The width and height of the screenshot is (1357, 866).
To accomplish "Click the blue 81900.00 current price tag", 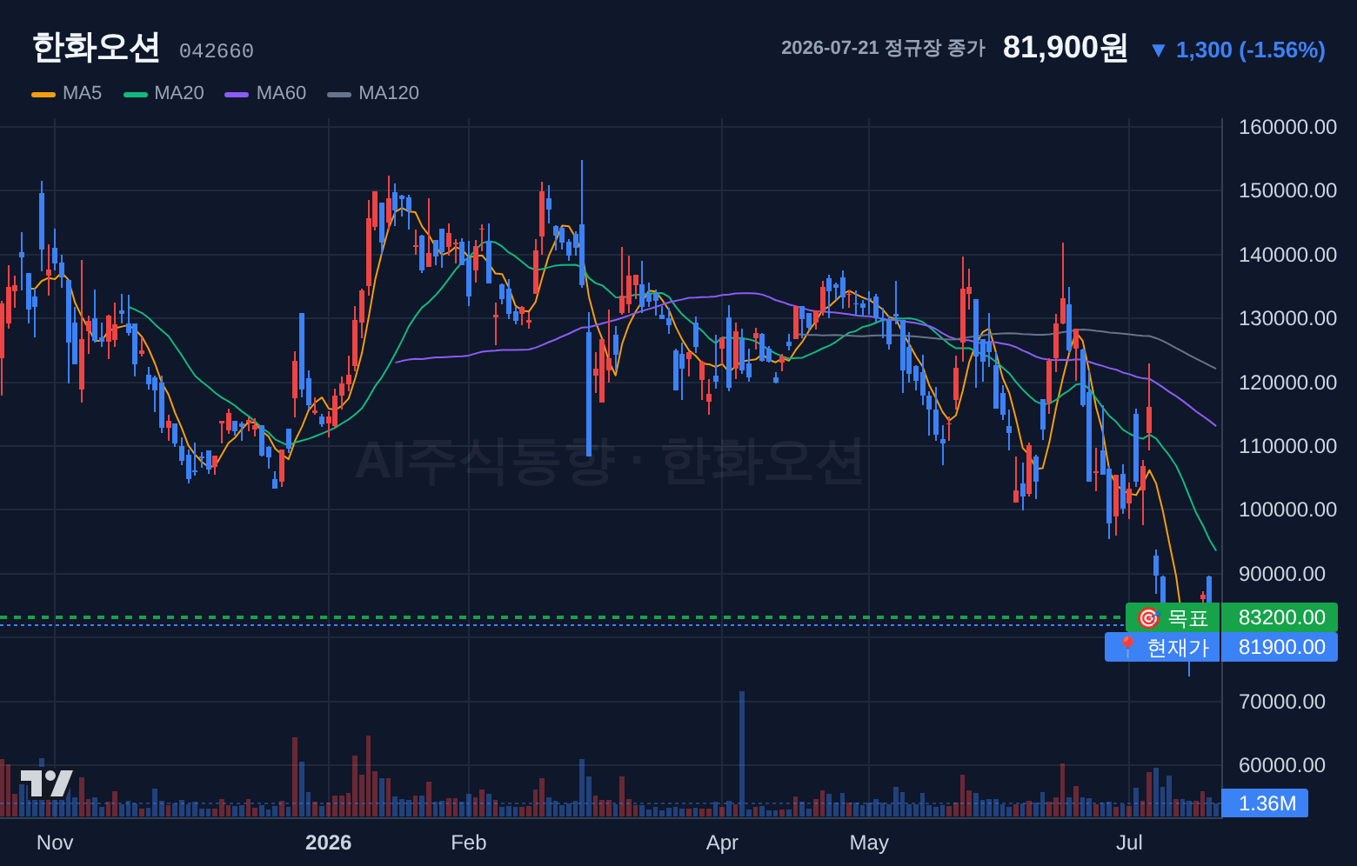I will (x=1280, y=647).
